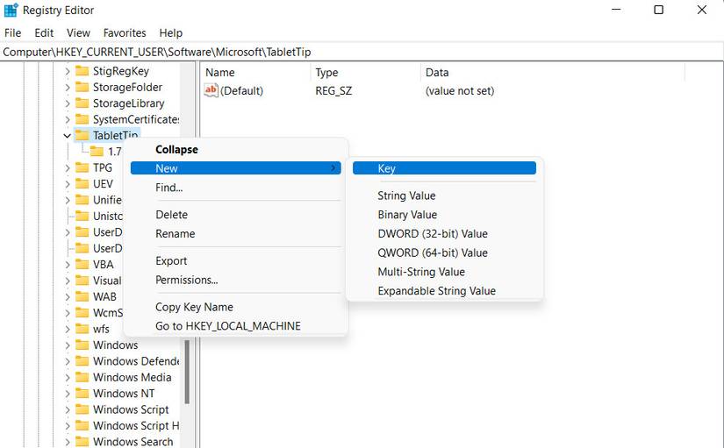
Task: Create a new Multi-String Value
Action: pos(444,272)
